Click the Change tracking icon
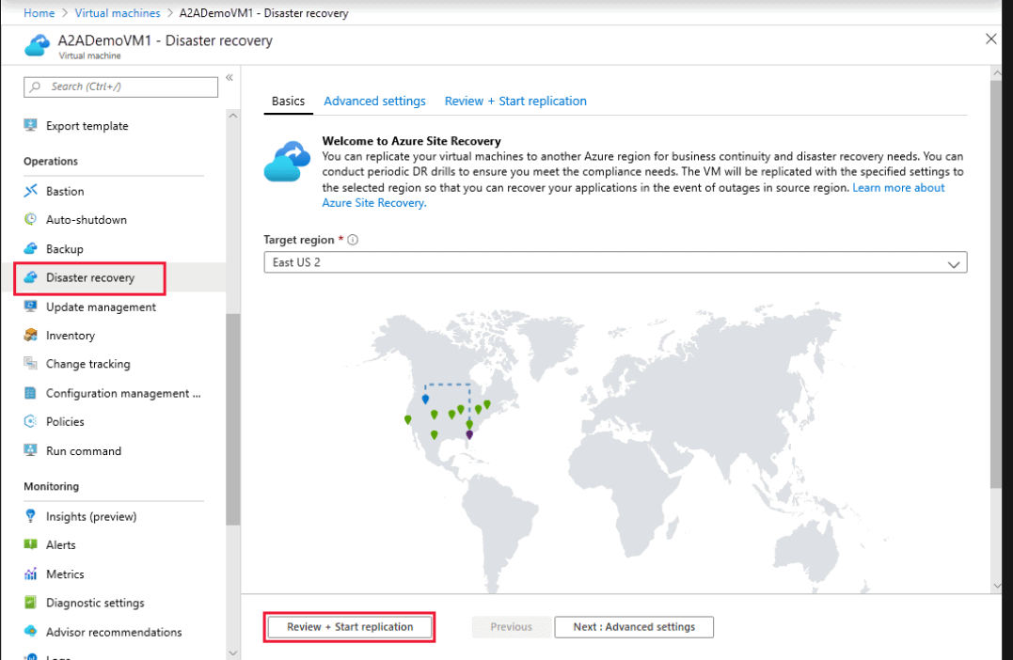The width and height of the screenshot is (1013, 660). (x=30, y=364)
